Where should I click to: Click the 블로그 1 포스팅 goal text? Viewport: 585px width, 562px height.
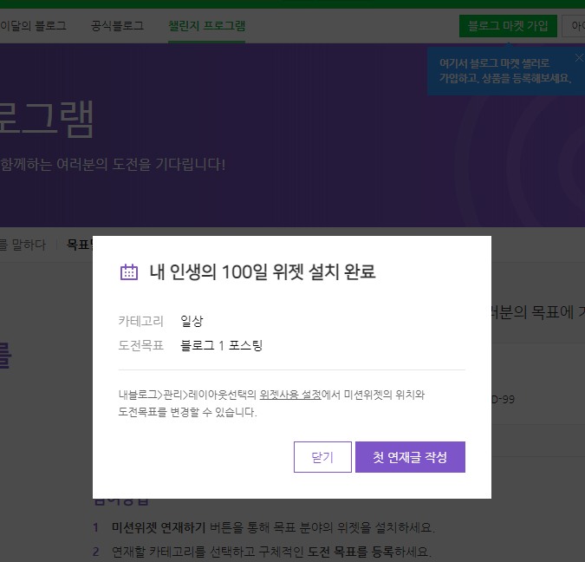click(222, 345)
